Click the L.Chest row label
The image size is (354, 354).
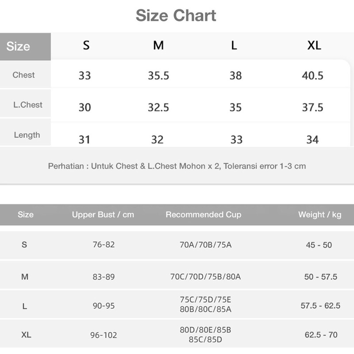(27, 105)
